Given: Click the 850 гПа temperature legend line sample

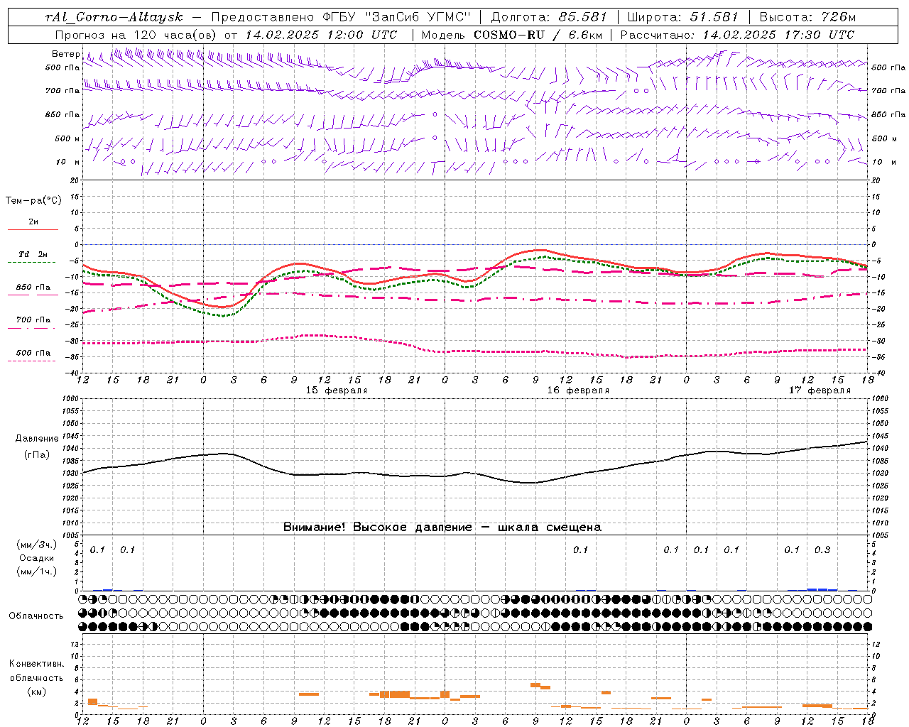Looking at the screenshot, I should click(33, 295).
